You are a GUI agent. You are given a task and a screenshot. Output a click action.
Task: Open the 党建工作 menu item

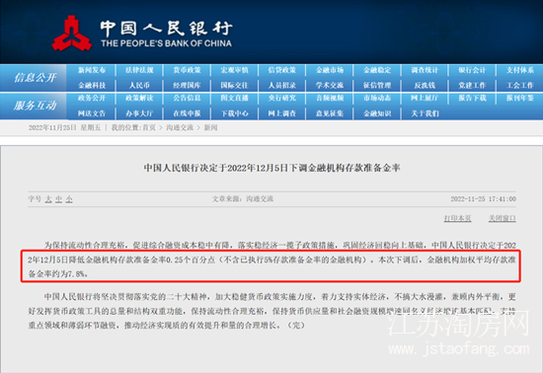point(472,85)
